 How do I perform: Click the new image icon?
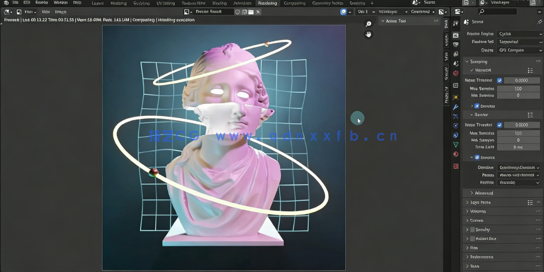(x=244, y=12)
